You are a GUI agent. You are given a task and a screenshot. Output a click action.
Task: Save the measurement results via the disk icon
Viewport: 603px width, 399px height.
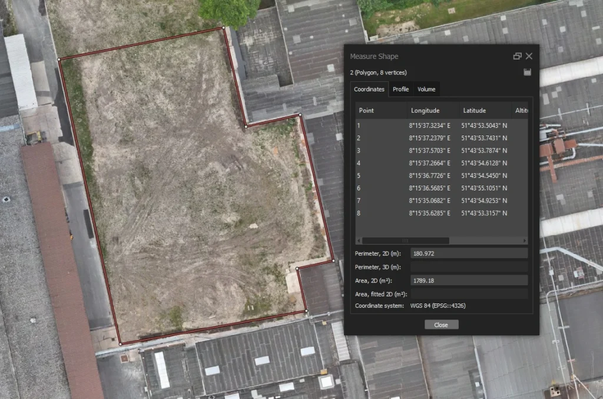click(x=528, y=71)
